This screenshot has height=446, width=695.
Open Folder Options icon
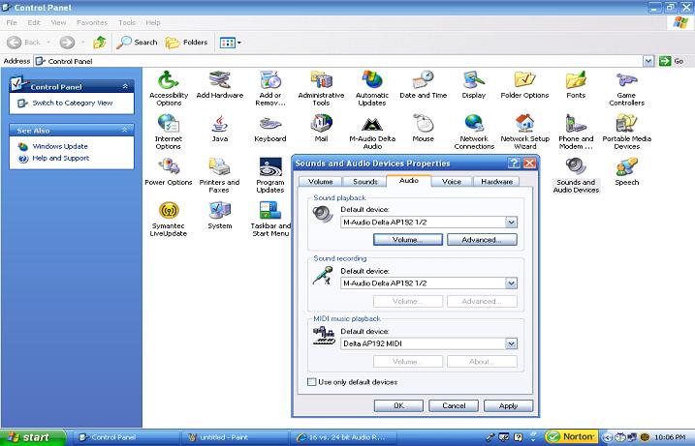pyautogui.click(x=524, y=84)
